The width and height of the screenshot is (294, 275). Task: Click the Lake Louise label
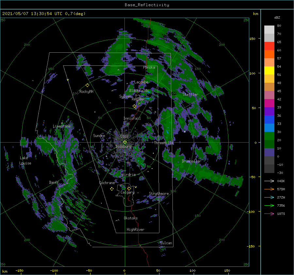point(25,161)
